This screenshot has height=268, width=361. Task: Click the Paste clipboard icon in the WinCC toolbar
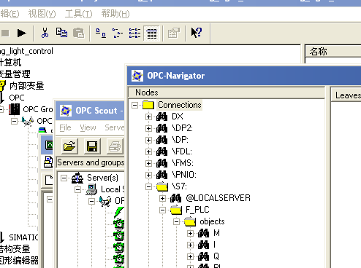coord(79,33)
